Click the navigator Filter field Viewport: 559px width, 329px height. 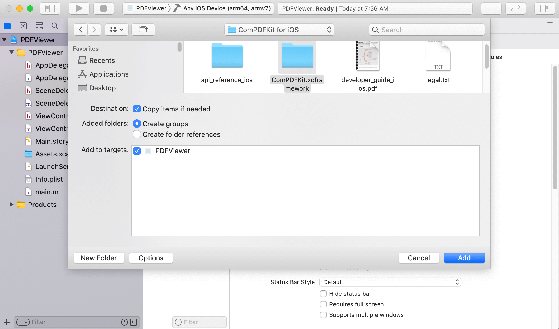(77, 322)
